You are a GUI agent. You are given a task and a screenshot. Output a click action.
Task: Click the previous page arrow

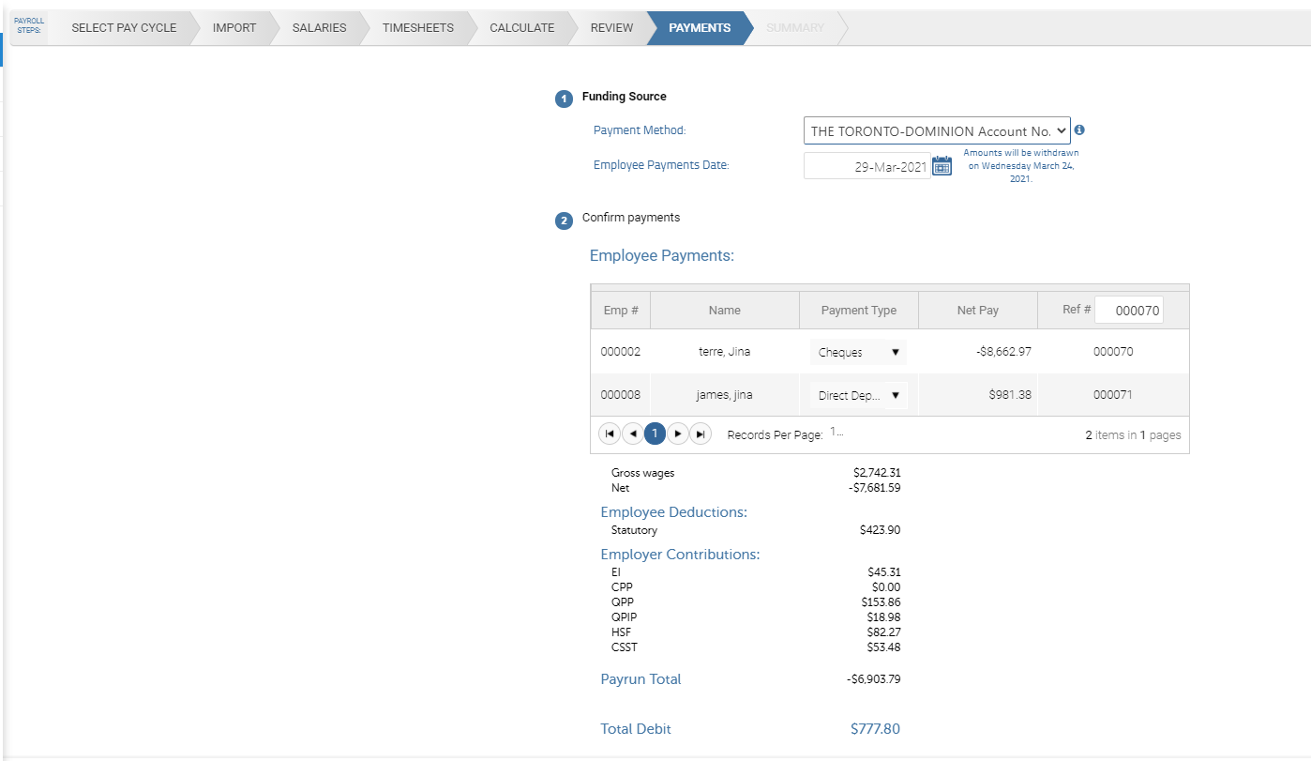632,433
